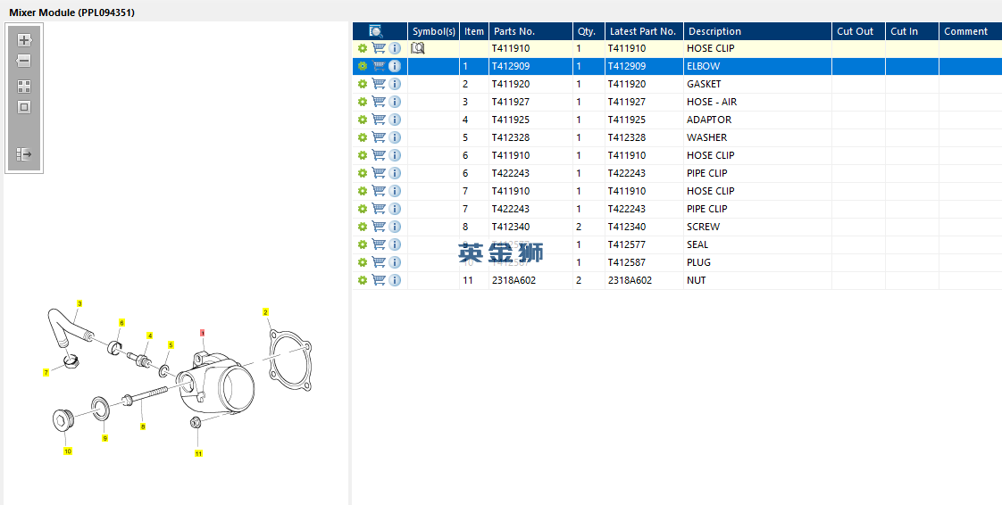Click the Description column header
This screenshot has width=1002, height=505.
pyautogui.click(x=757, y=31)
